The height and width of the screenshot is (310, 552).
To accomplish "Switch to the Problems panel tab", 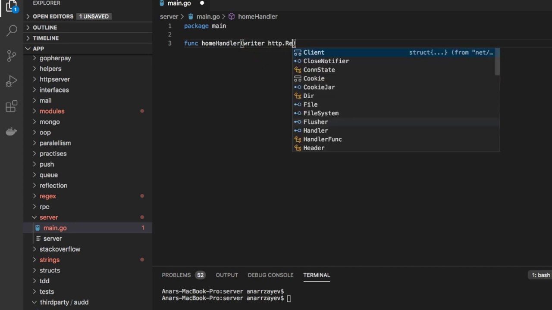I will [183, 275].
